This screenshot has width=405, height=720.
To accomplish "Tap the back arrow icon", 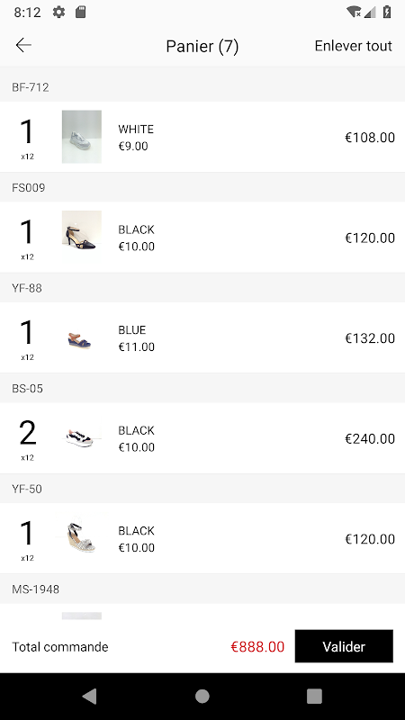I will click(23, 45).
